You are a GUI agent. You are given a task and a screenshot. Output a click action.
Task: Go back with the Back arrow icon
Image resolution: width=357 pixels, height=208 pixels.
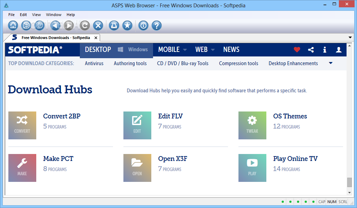[55, 25]
